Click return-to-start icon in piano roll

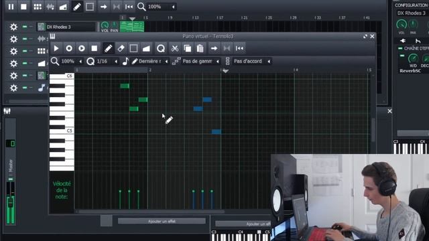[x=240, y=48]
